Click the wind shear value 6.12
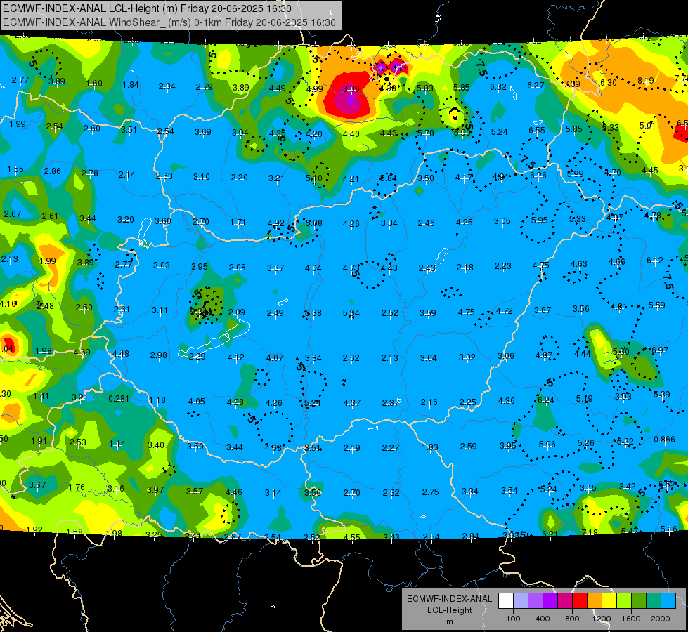This screenshot has width=688, height=632. coord(655,261)
